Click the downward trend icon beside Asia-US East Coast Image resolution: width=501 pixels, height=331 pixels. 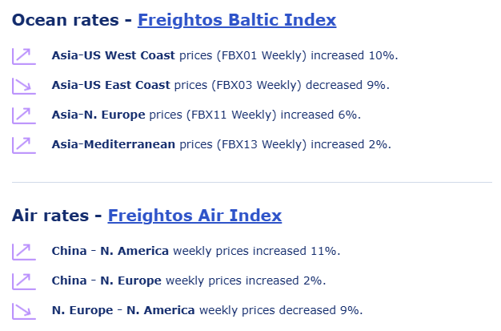[x=22, y=85]
